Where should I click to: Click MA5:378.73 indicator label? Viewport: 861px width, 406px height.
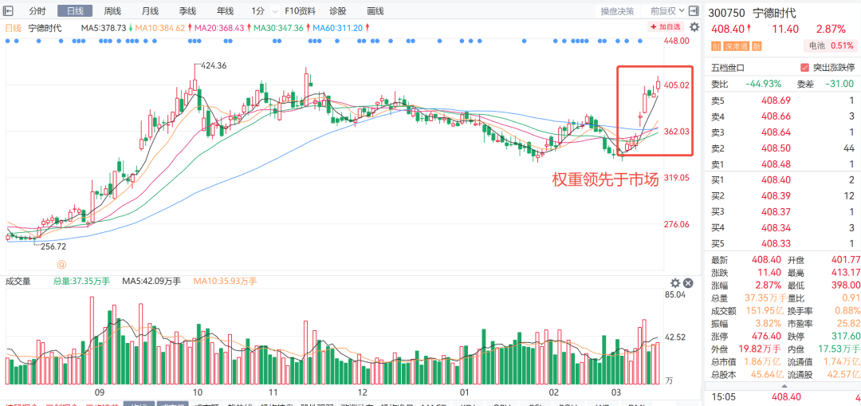pyautogui.click(x=104, y=28)
